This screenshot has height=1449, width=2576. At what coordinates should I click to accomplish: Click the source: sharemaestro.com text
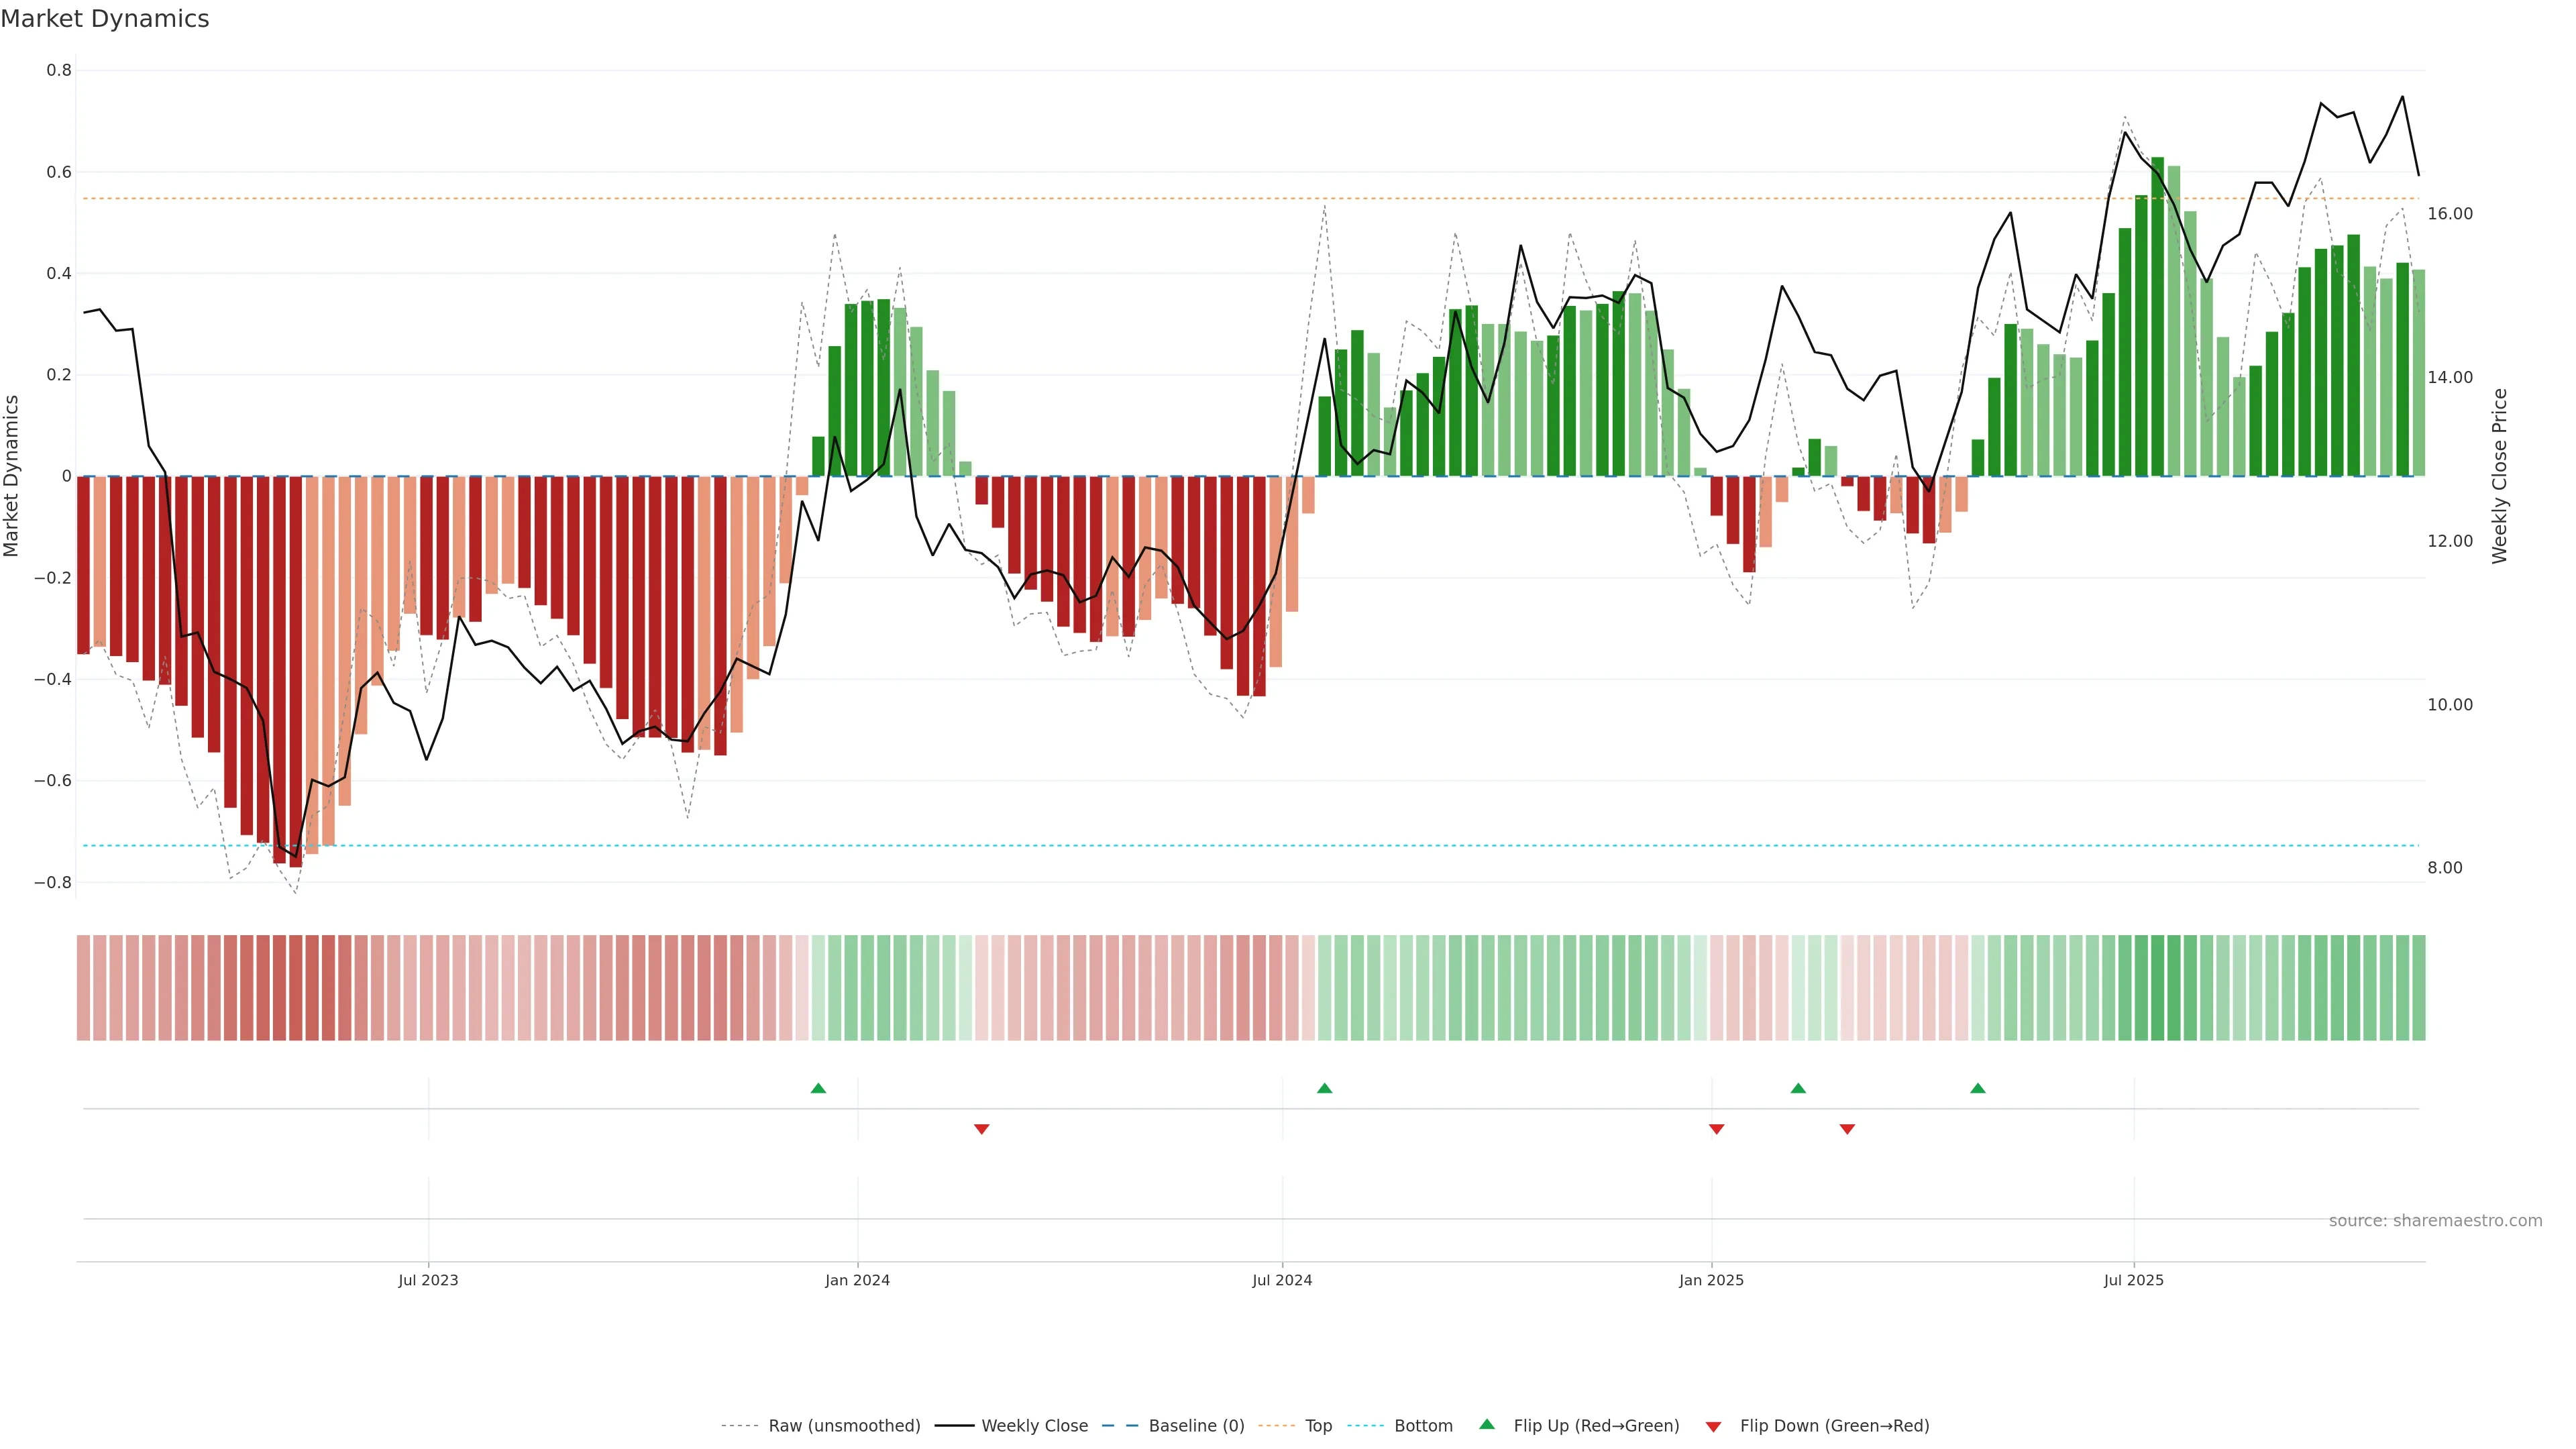pos(2435,1221)
